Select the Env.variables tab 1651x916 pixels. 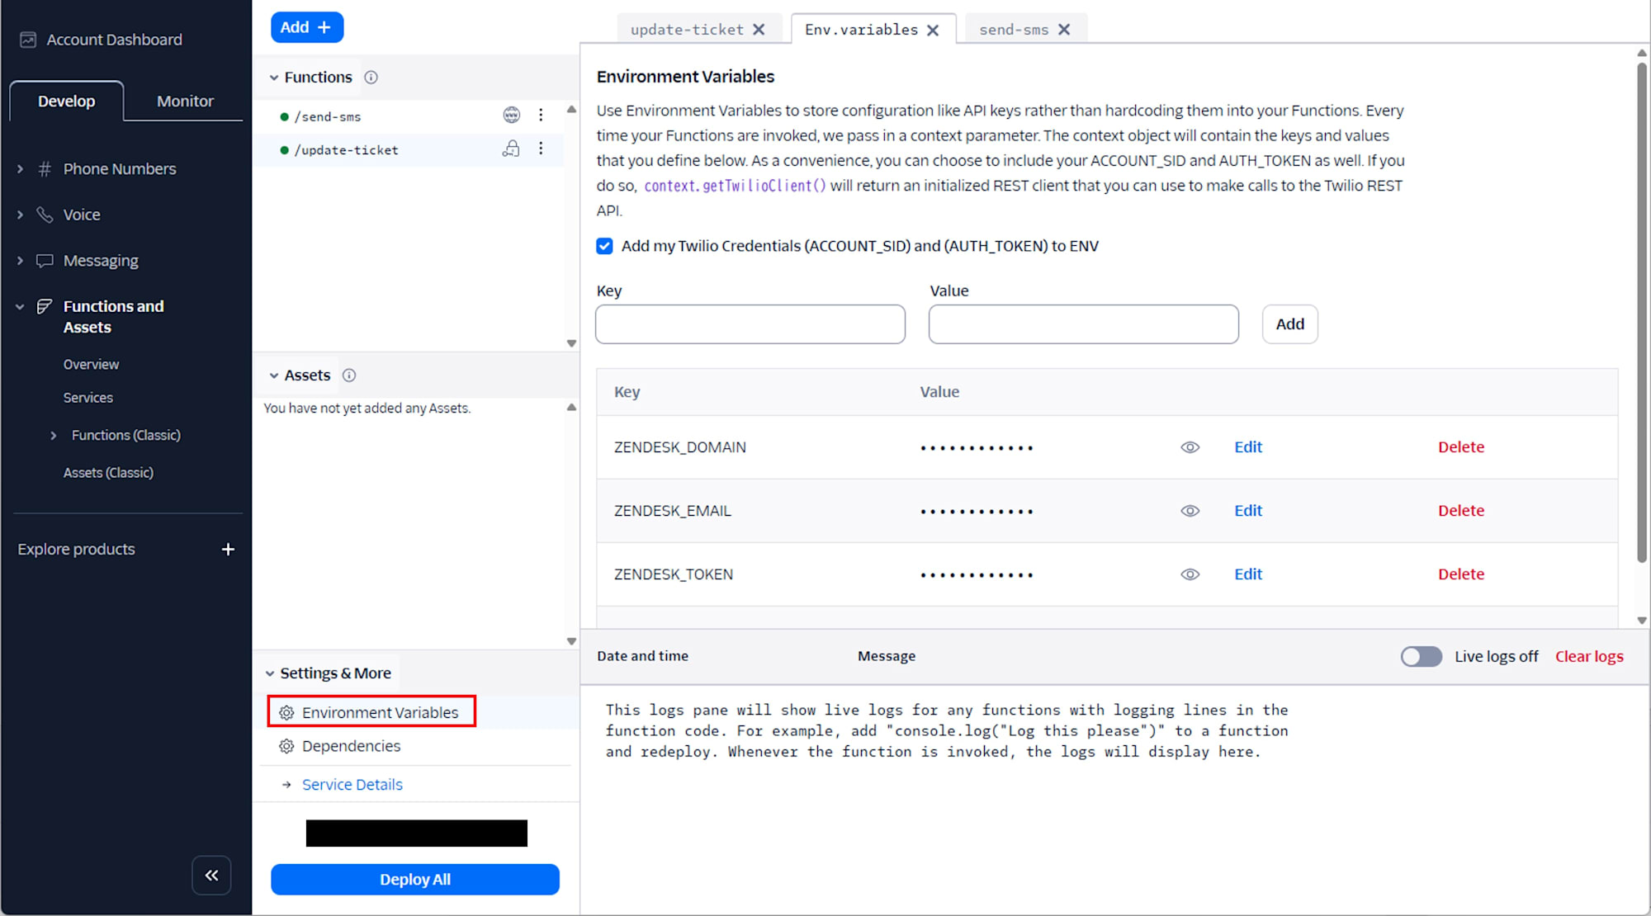(861, 30)
